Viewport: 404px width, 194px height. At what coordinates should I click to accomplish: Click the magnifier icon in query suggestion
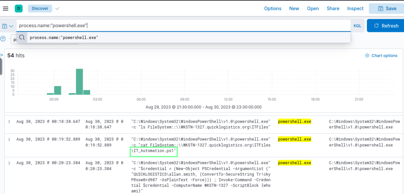pyautogui.click(x=22, y=37)
